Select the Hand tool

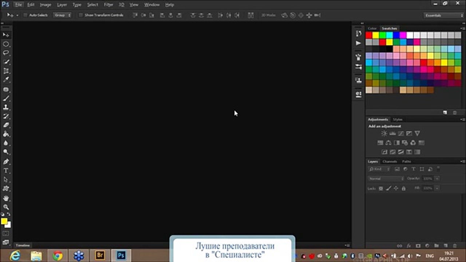(6, 198)
